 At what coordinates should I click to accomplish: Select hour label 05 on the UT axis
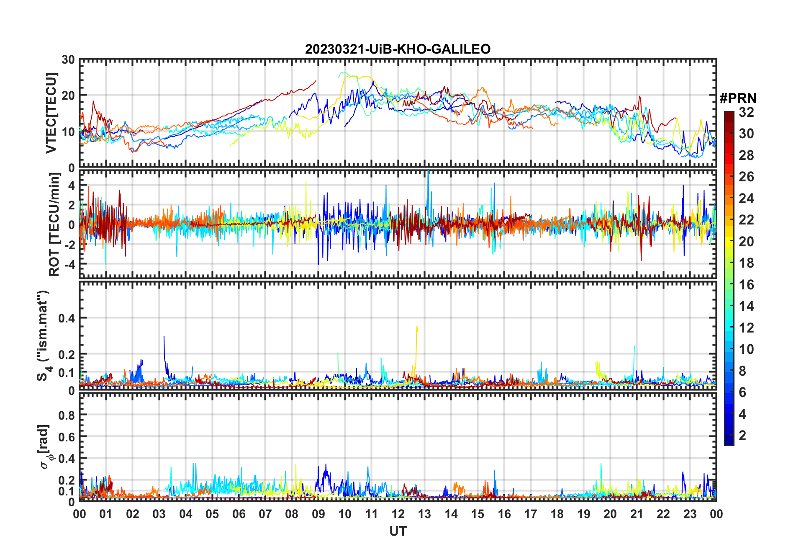point(212,514)
